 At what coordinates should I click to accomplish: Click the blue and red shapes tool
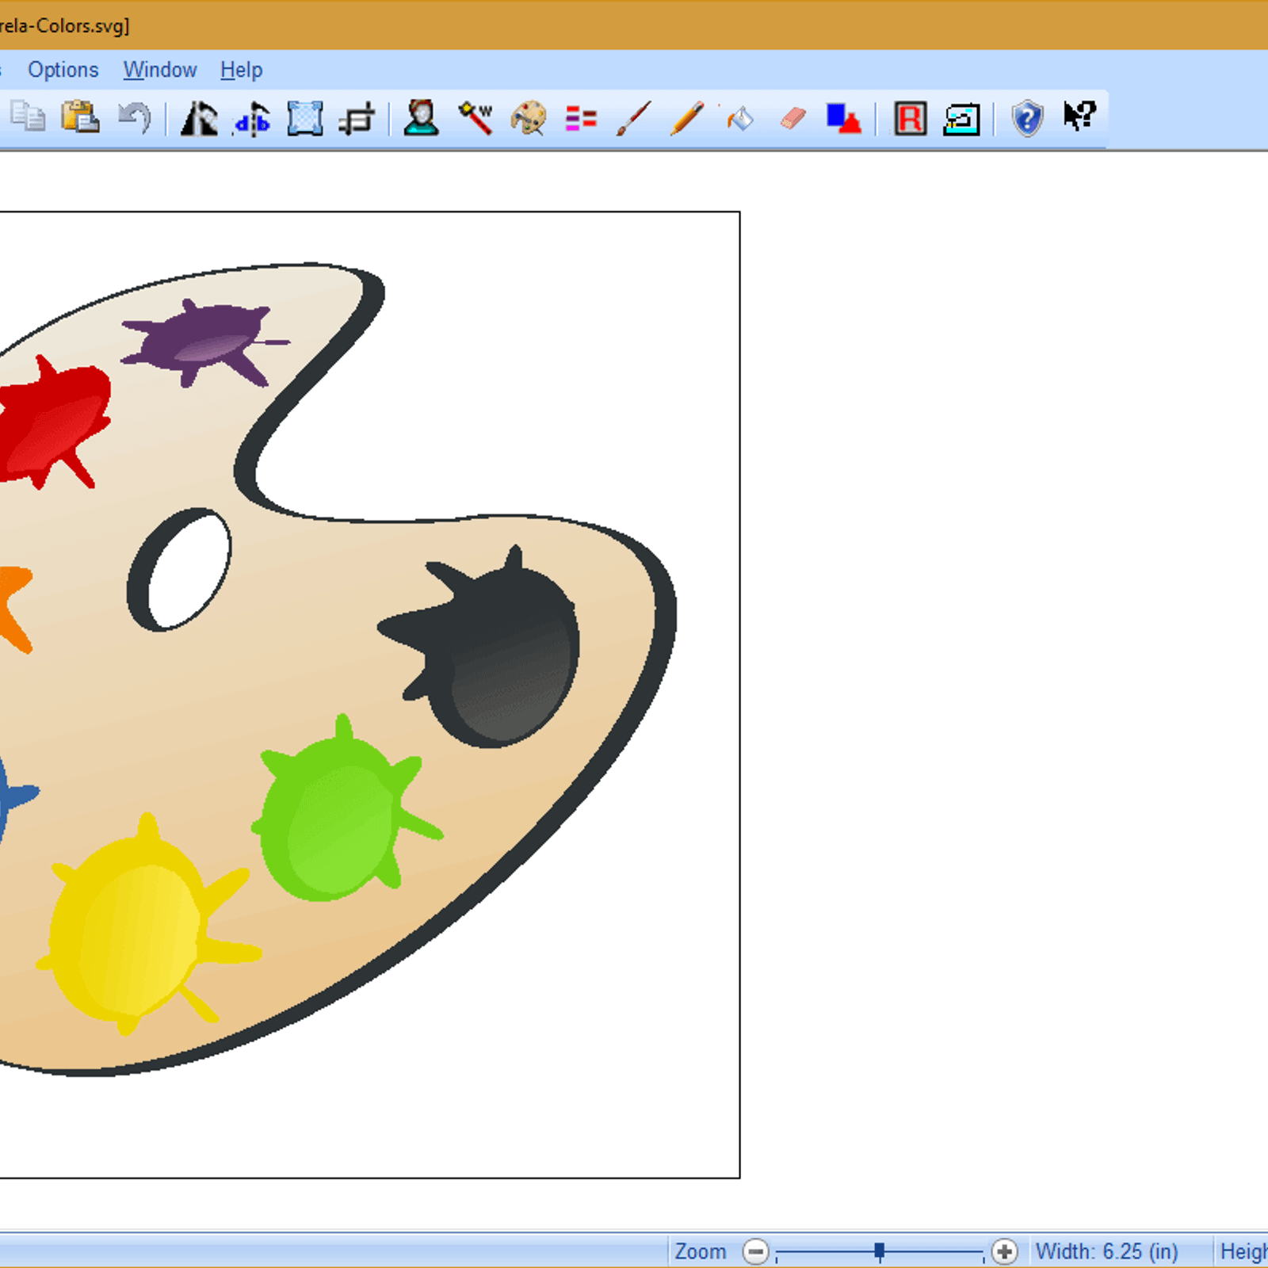843,119
